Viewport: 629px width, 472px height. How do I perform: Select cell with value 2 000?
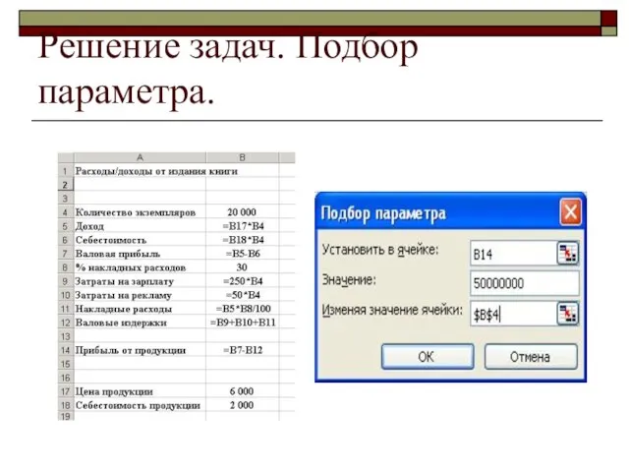click(243, 405)
